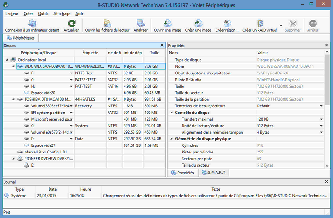Click the C: System partition icon

coord(26,126)
